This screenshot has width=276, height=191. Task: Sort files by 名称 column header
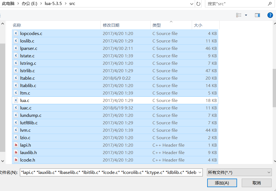[x=56, y=25]
